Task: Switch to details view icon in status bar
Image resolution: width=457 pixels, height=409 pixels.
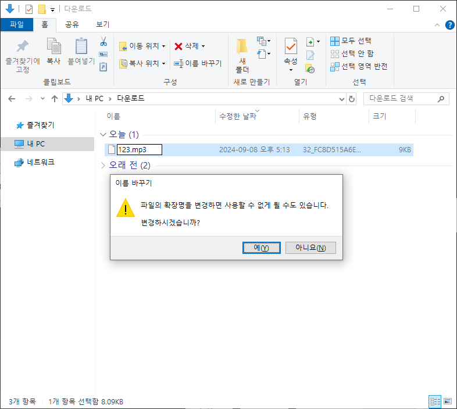Action: point(435,401)
